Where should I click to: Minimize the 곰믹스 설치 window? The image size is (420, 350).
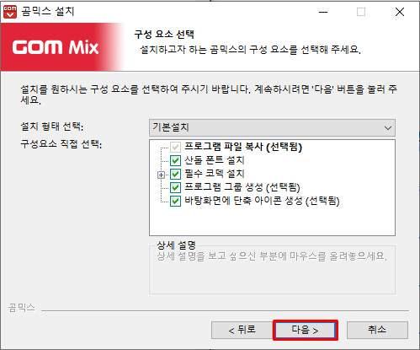pyautogui.click(x=323, y=12)
